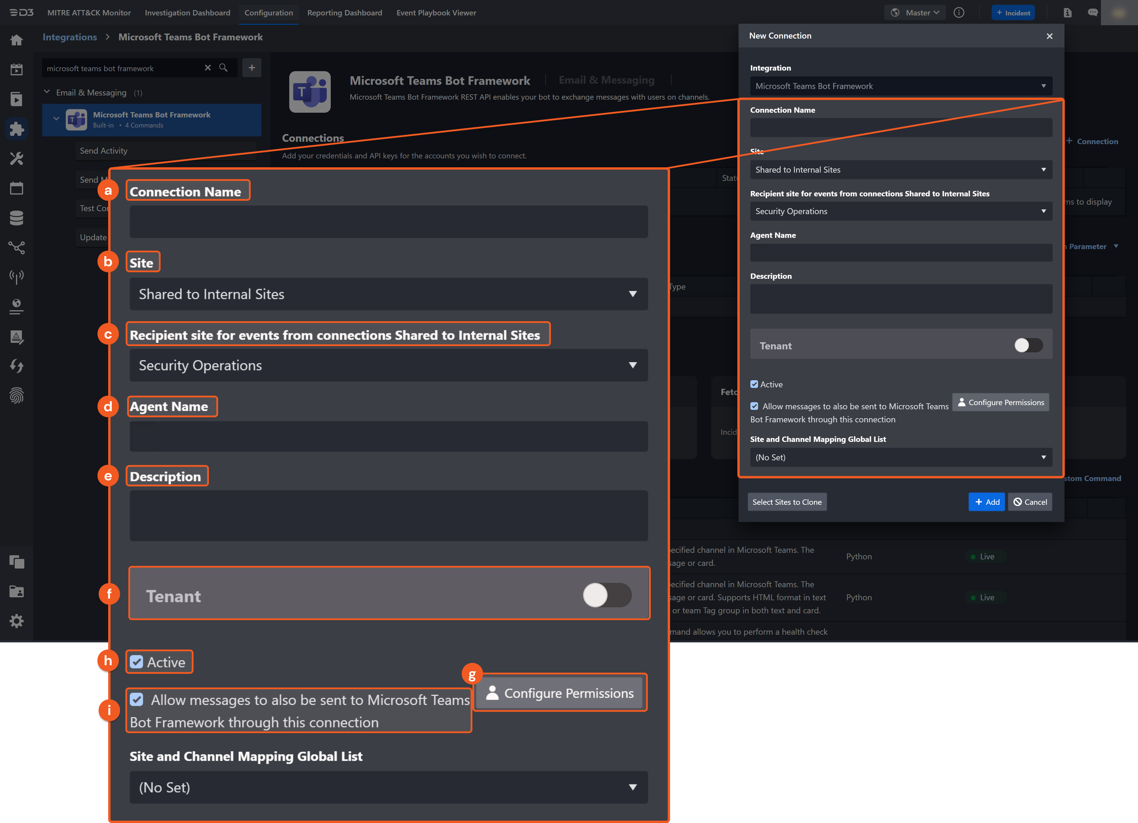Click the fingerprint icon in sidebar

click(x=17, y=396)
